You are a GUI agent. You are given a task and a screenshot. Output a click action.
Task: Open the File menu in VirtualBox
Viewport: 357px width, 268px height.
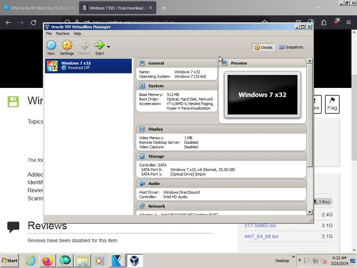click(49, 33)
